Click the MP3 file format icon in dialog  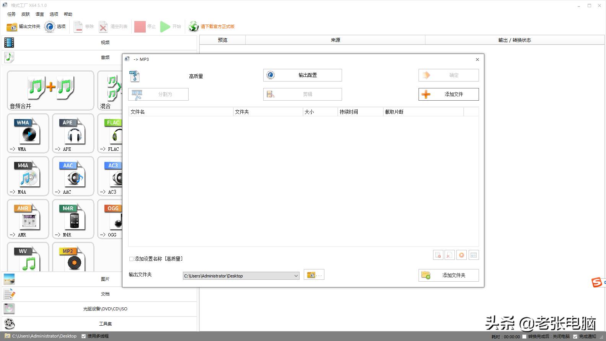134,76
